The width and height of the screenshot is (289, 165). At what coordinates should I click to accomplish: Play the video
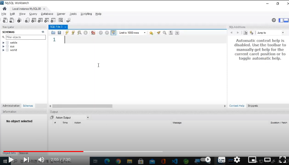(11, 160)
